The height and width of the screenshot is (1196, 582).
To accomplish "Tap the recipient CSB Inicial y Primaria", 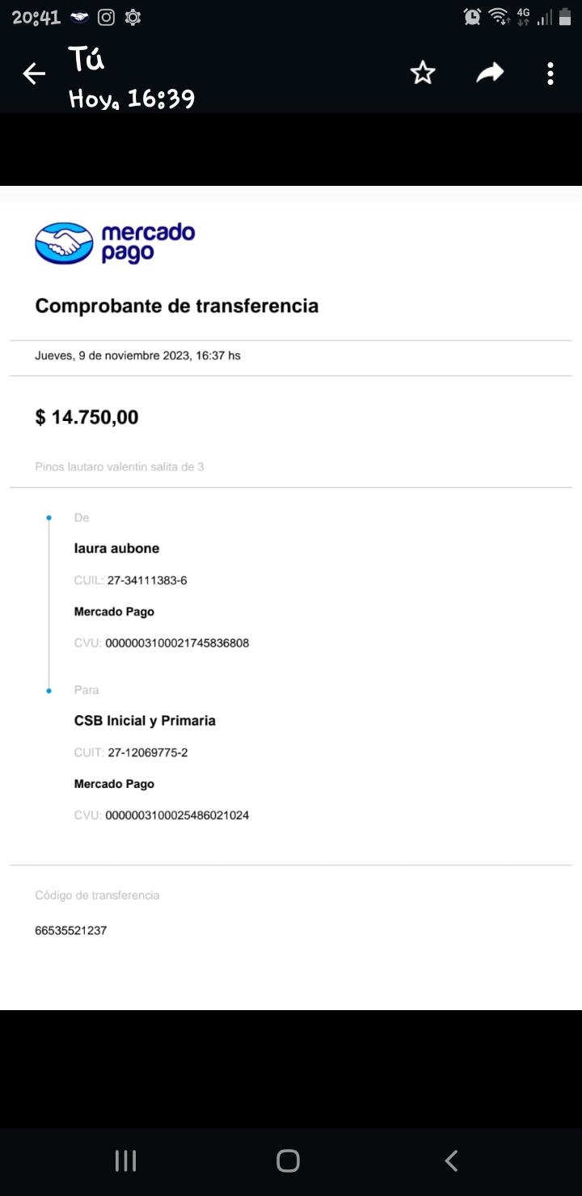I will coord(145,721).
